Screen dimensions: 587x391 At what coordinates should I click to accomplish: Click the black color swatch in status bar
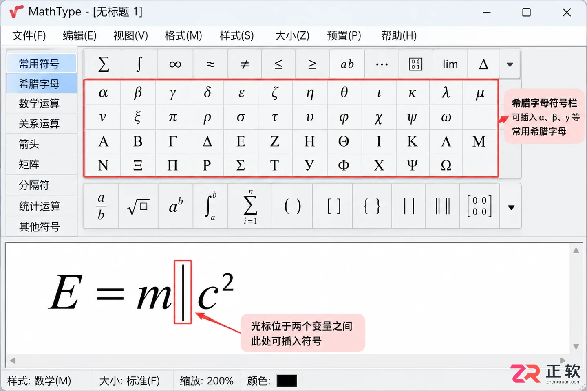coord(287,381)
